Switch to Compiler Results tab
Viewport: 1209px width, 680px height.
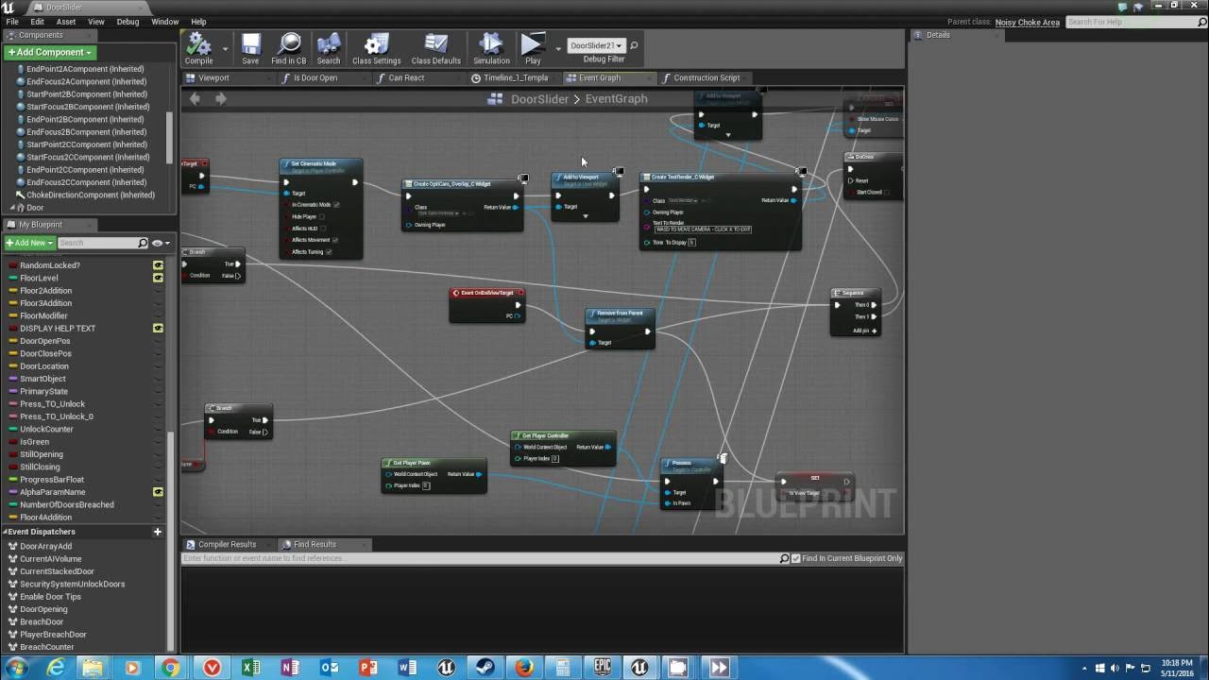tap(227, 544)
